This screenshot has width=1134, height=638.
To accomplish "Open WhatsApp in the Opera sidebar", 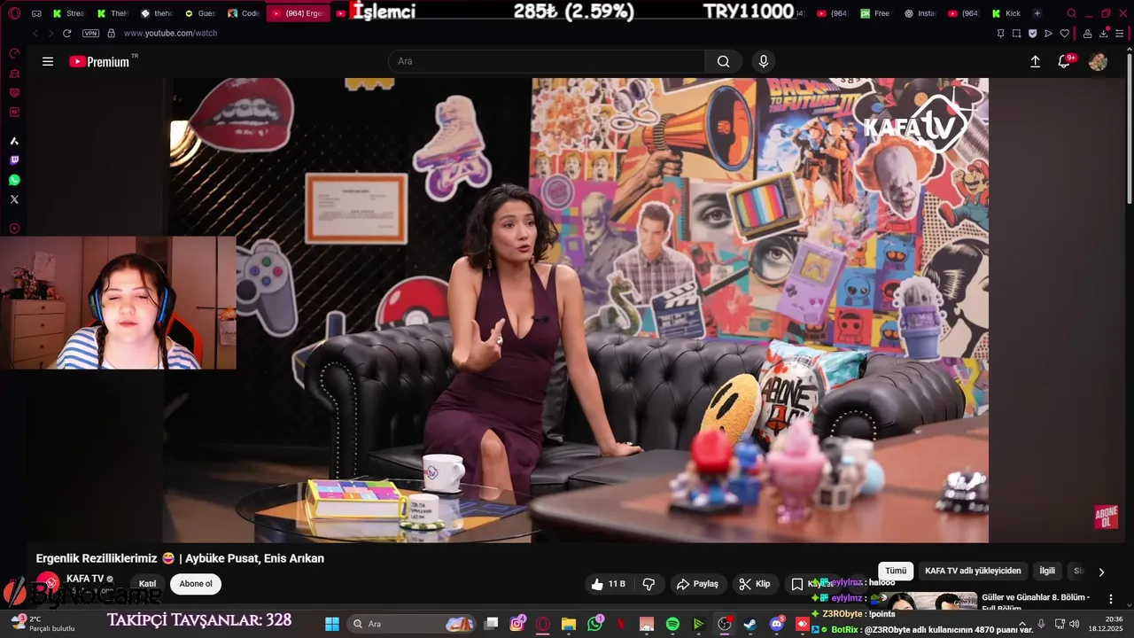I will (x=14, y=180).
